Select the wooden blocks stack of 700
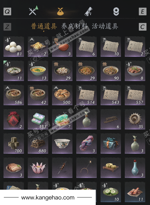150x205 pixels. click(14, 143)
